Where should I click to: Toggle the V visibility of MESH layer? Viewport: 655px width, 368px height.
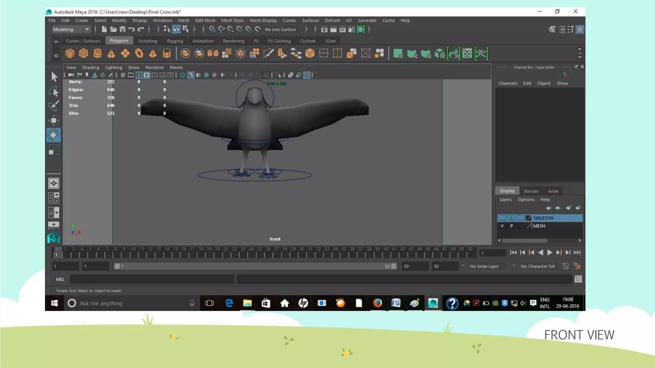[x=502, y=226]
